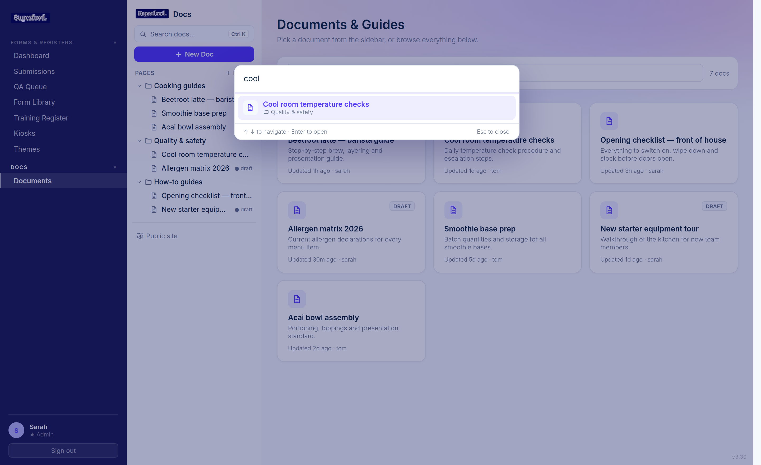The height and width of the screenshot is (465, 761).
Task: Click the document icon on Allergen matrix 2026 card
Action: pos(297,210)
